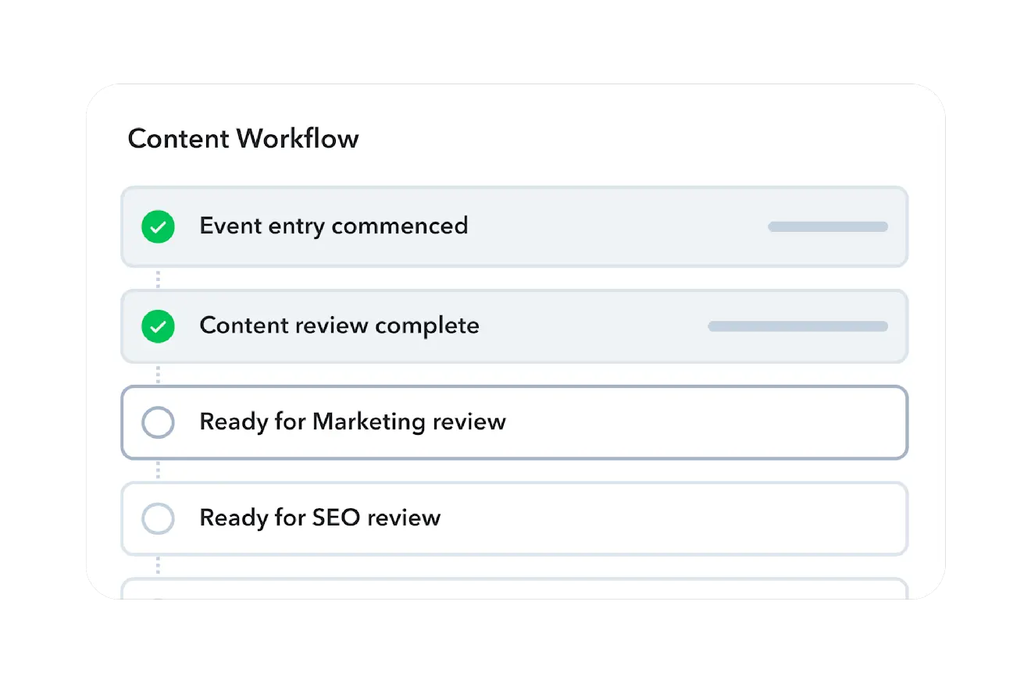
Task: Open the Ready for SEO review label
Action: click(319, 518)
